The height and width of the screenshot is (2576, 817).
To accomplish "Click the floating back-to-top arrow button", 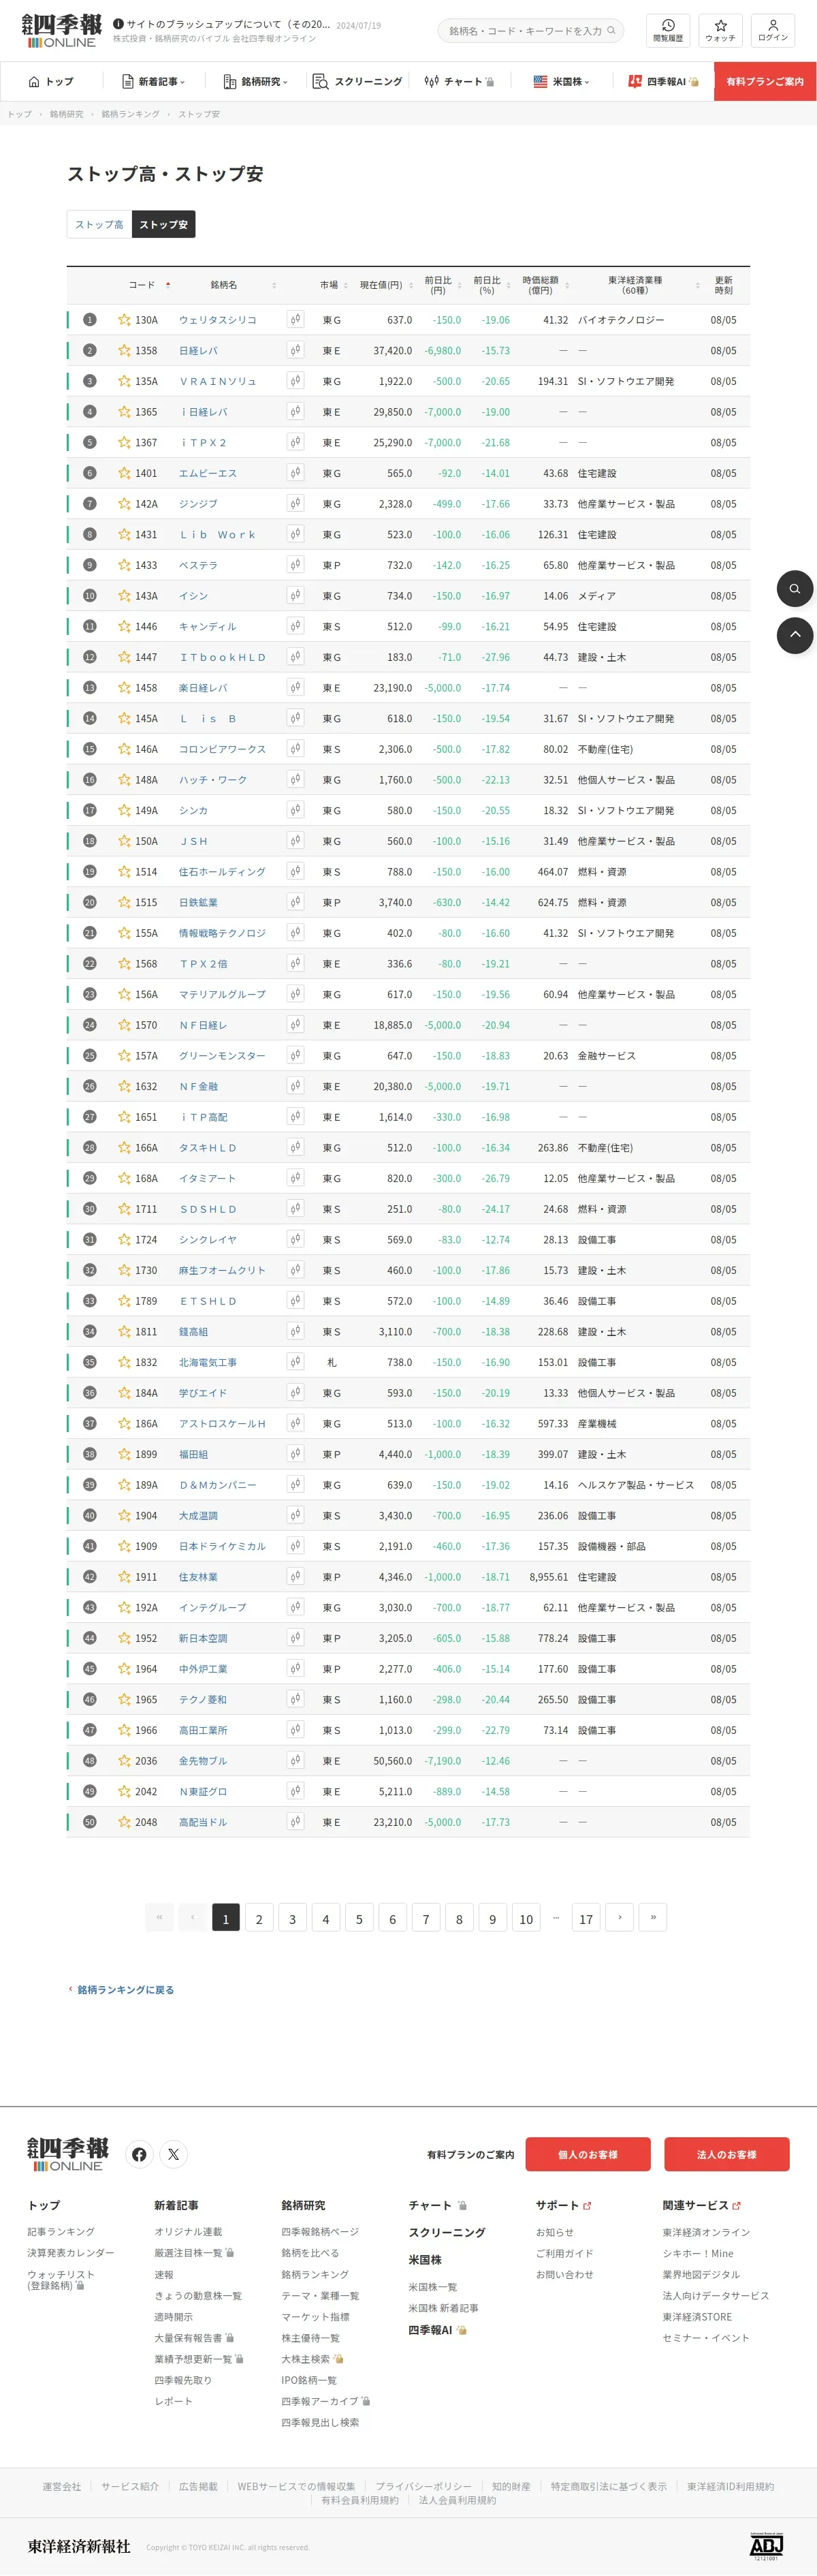I will [x=795, y=635].
